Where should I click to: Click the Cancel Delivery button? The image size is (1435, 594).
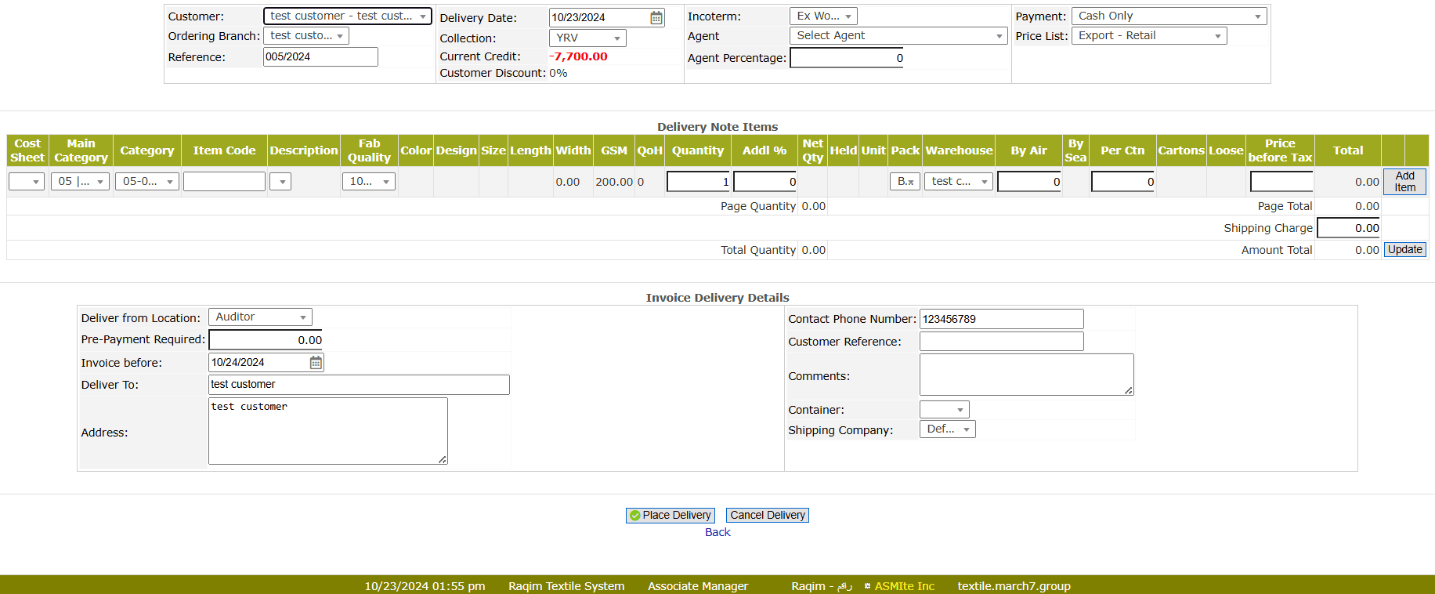point(767,515)
